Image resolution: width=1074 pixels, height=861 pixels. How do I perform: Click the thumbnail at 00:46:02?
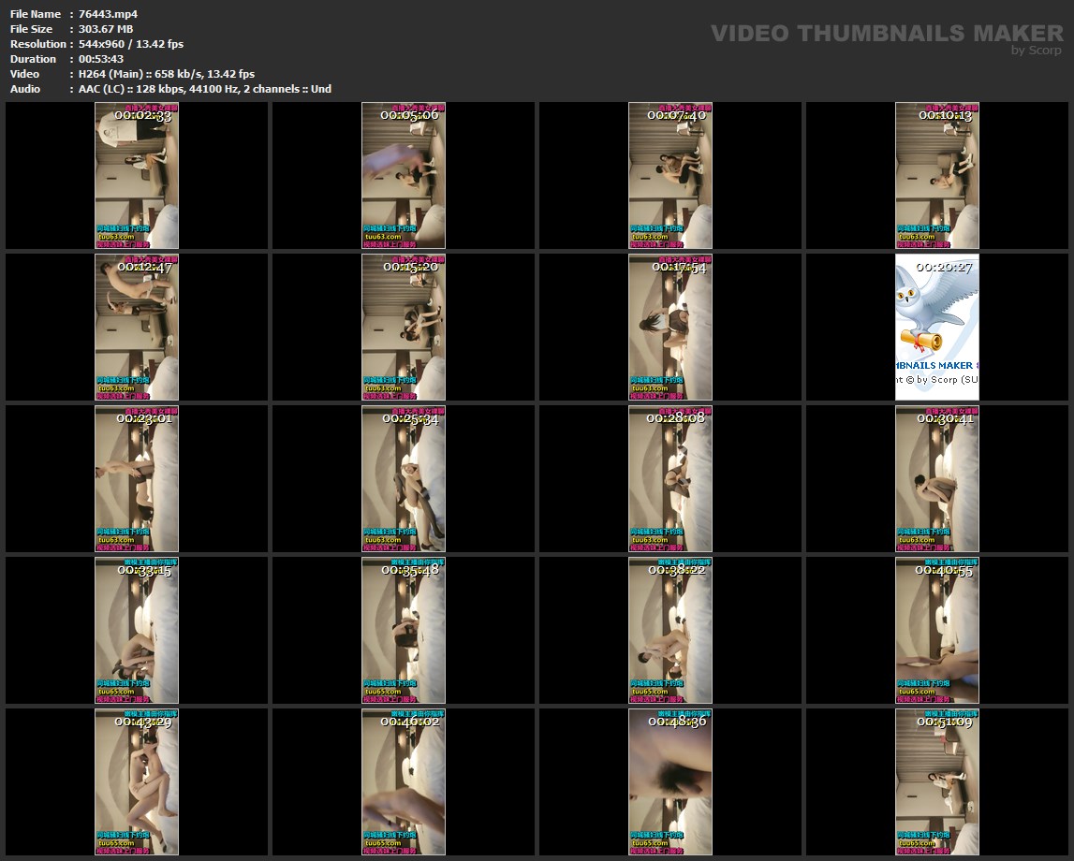pos(403,781)
